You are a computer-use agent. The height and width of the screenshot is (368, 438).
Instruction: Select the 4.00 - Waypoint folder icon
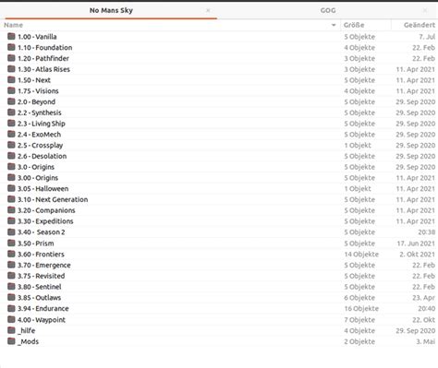pyautogui.click(x=11, y=319)
